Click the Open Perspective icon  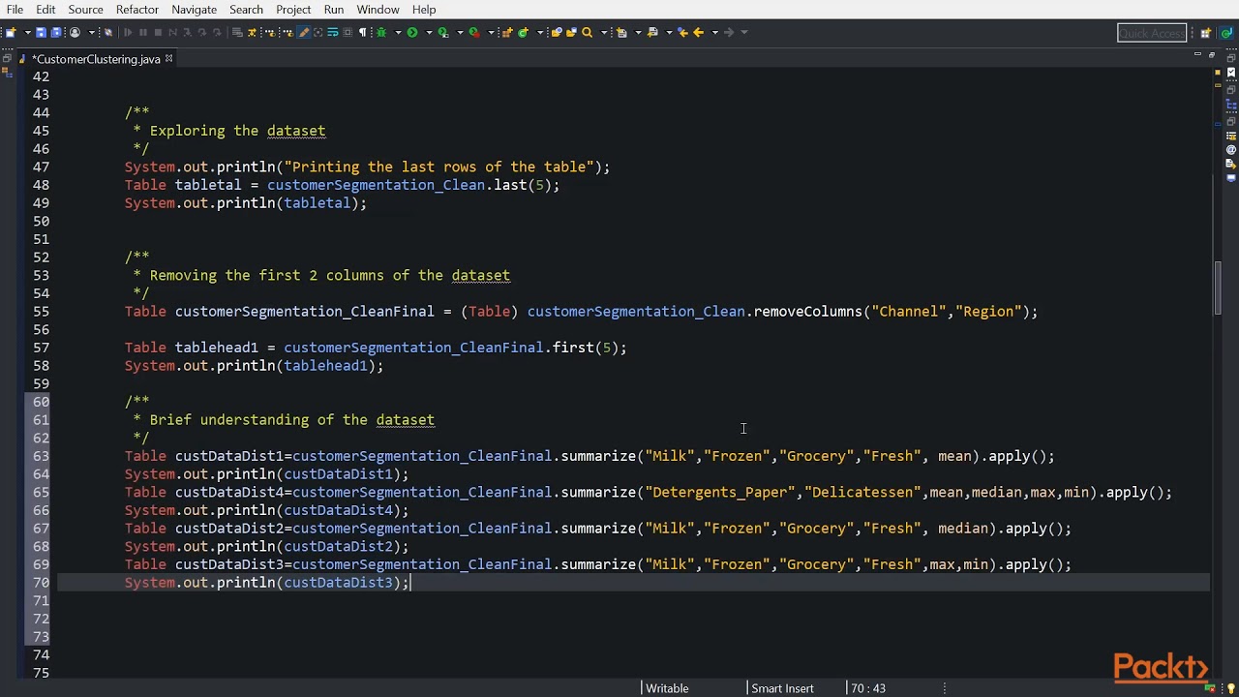point(1206,32)
